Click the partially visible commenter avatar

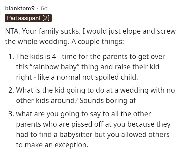pos(0,12)
